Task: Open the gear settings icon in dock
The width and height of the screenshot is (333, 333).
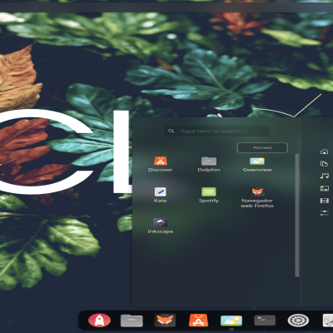Action: (298, 321)
